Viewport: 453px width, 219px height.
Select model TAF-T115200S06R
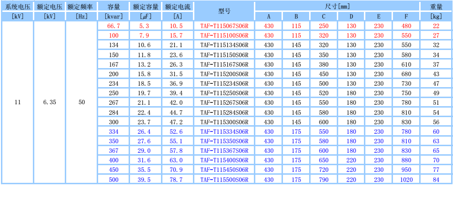224,74
